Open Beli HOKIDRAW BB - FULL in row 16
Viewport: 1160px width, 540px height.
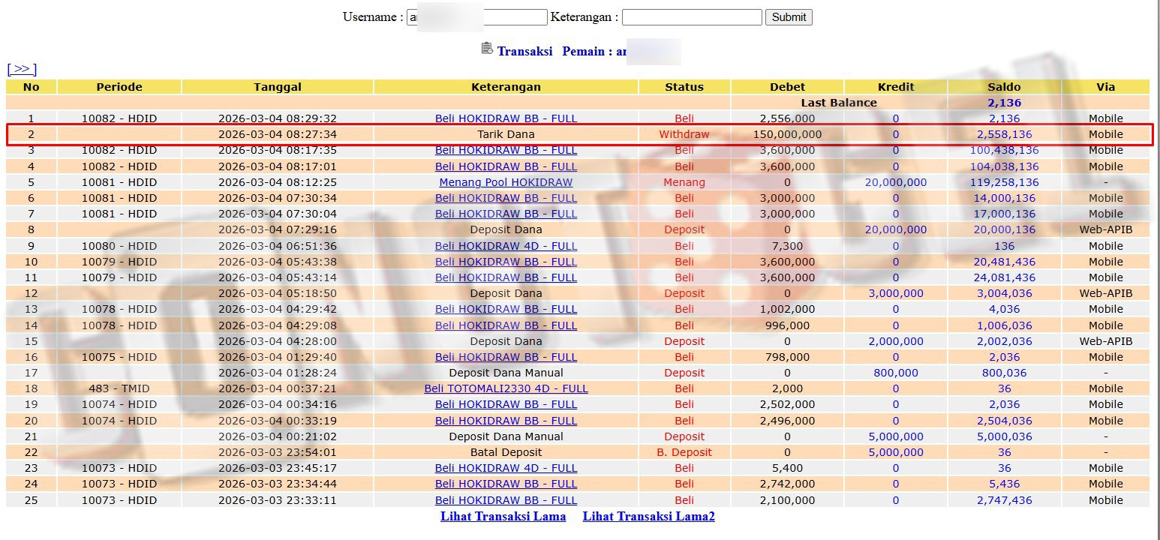(506, 357)
